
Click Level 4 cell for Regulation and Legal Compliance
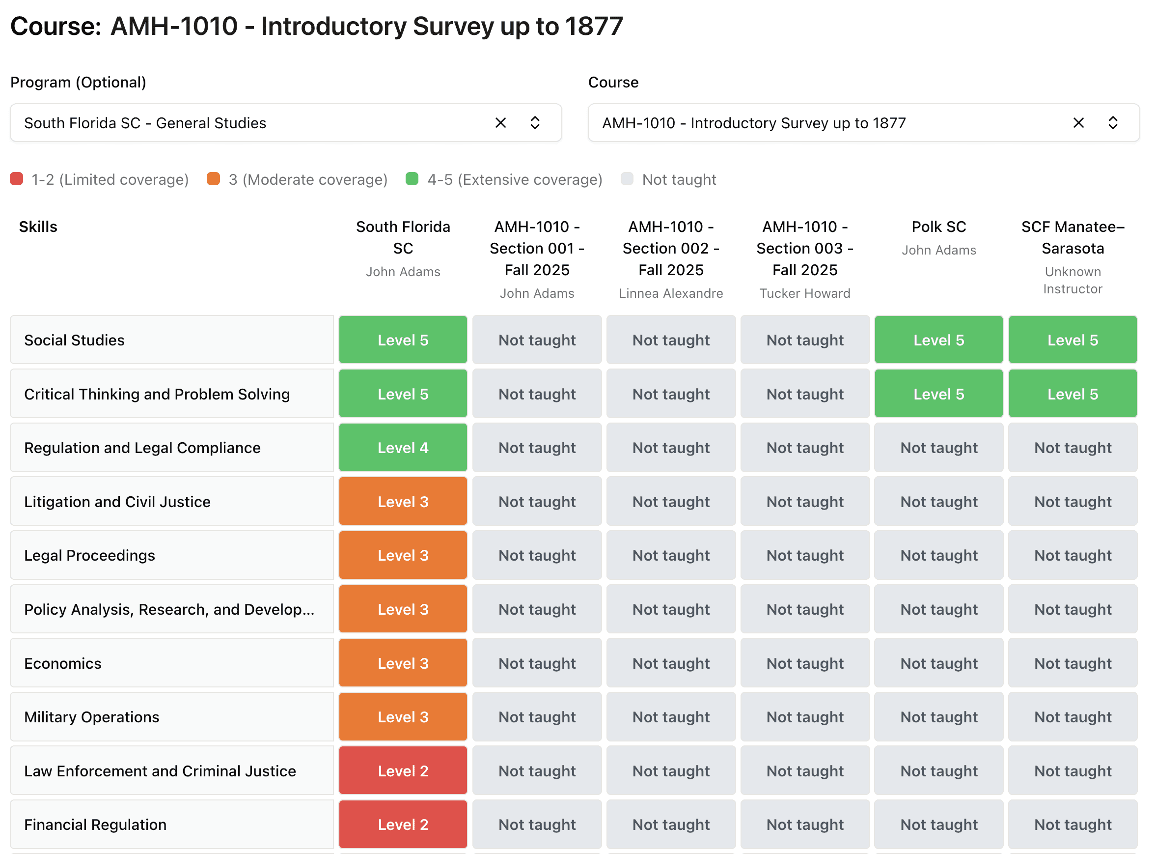click(x=403, y=448)
